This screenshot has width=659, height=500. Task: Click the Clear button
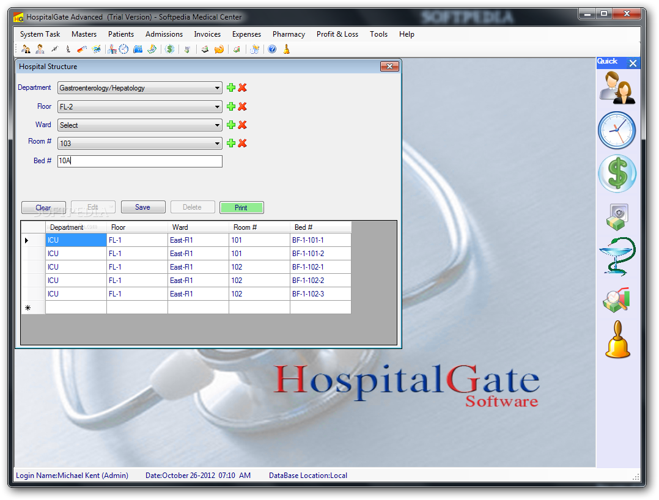43,208
